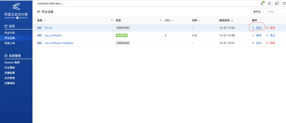Open the 状态 column filter funnel
This screenshot has height=123, width=286.
[x=161, y=20]
